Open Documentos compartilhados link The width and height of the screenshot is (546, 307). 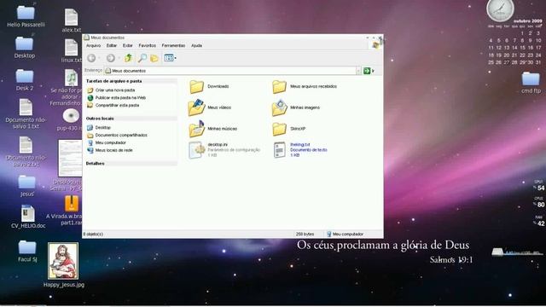pos(121,135)
